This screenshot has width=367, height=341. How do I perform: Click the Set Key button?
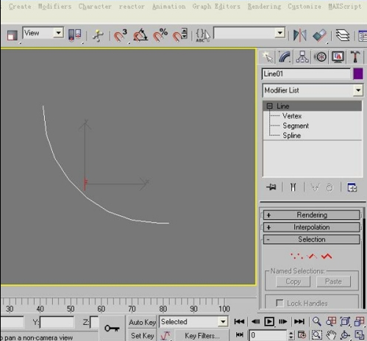142,335
